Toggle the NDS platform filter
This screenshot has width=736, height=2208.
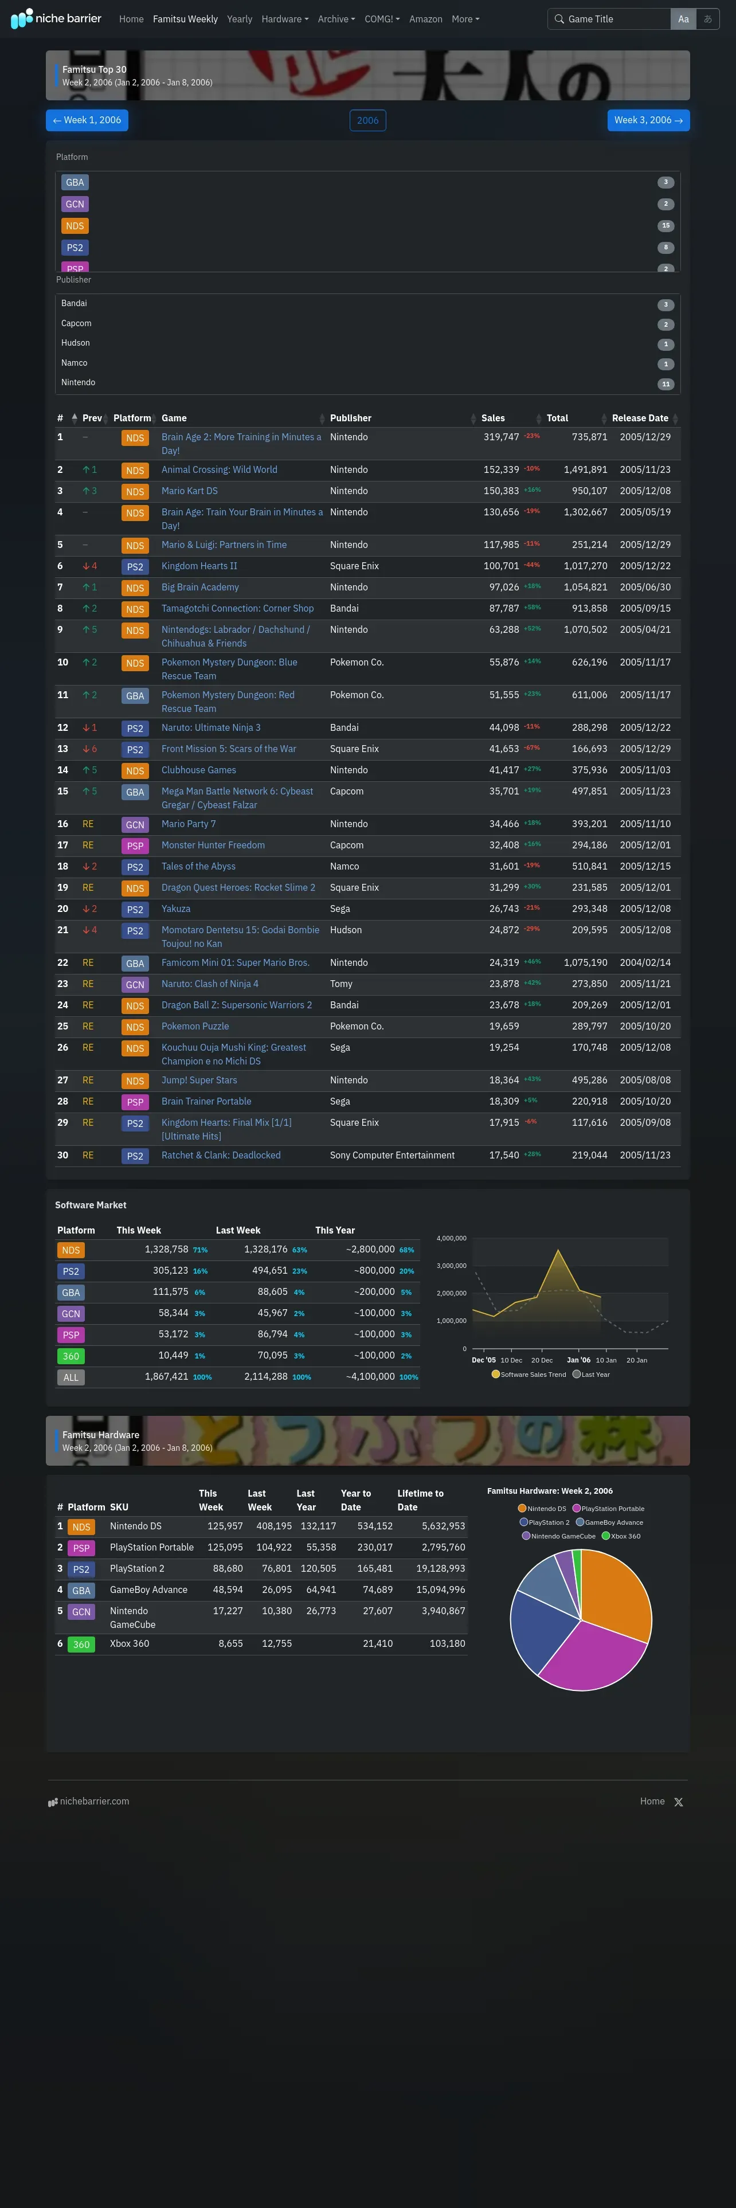pos(367,226)
